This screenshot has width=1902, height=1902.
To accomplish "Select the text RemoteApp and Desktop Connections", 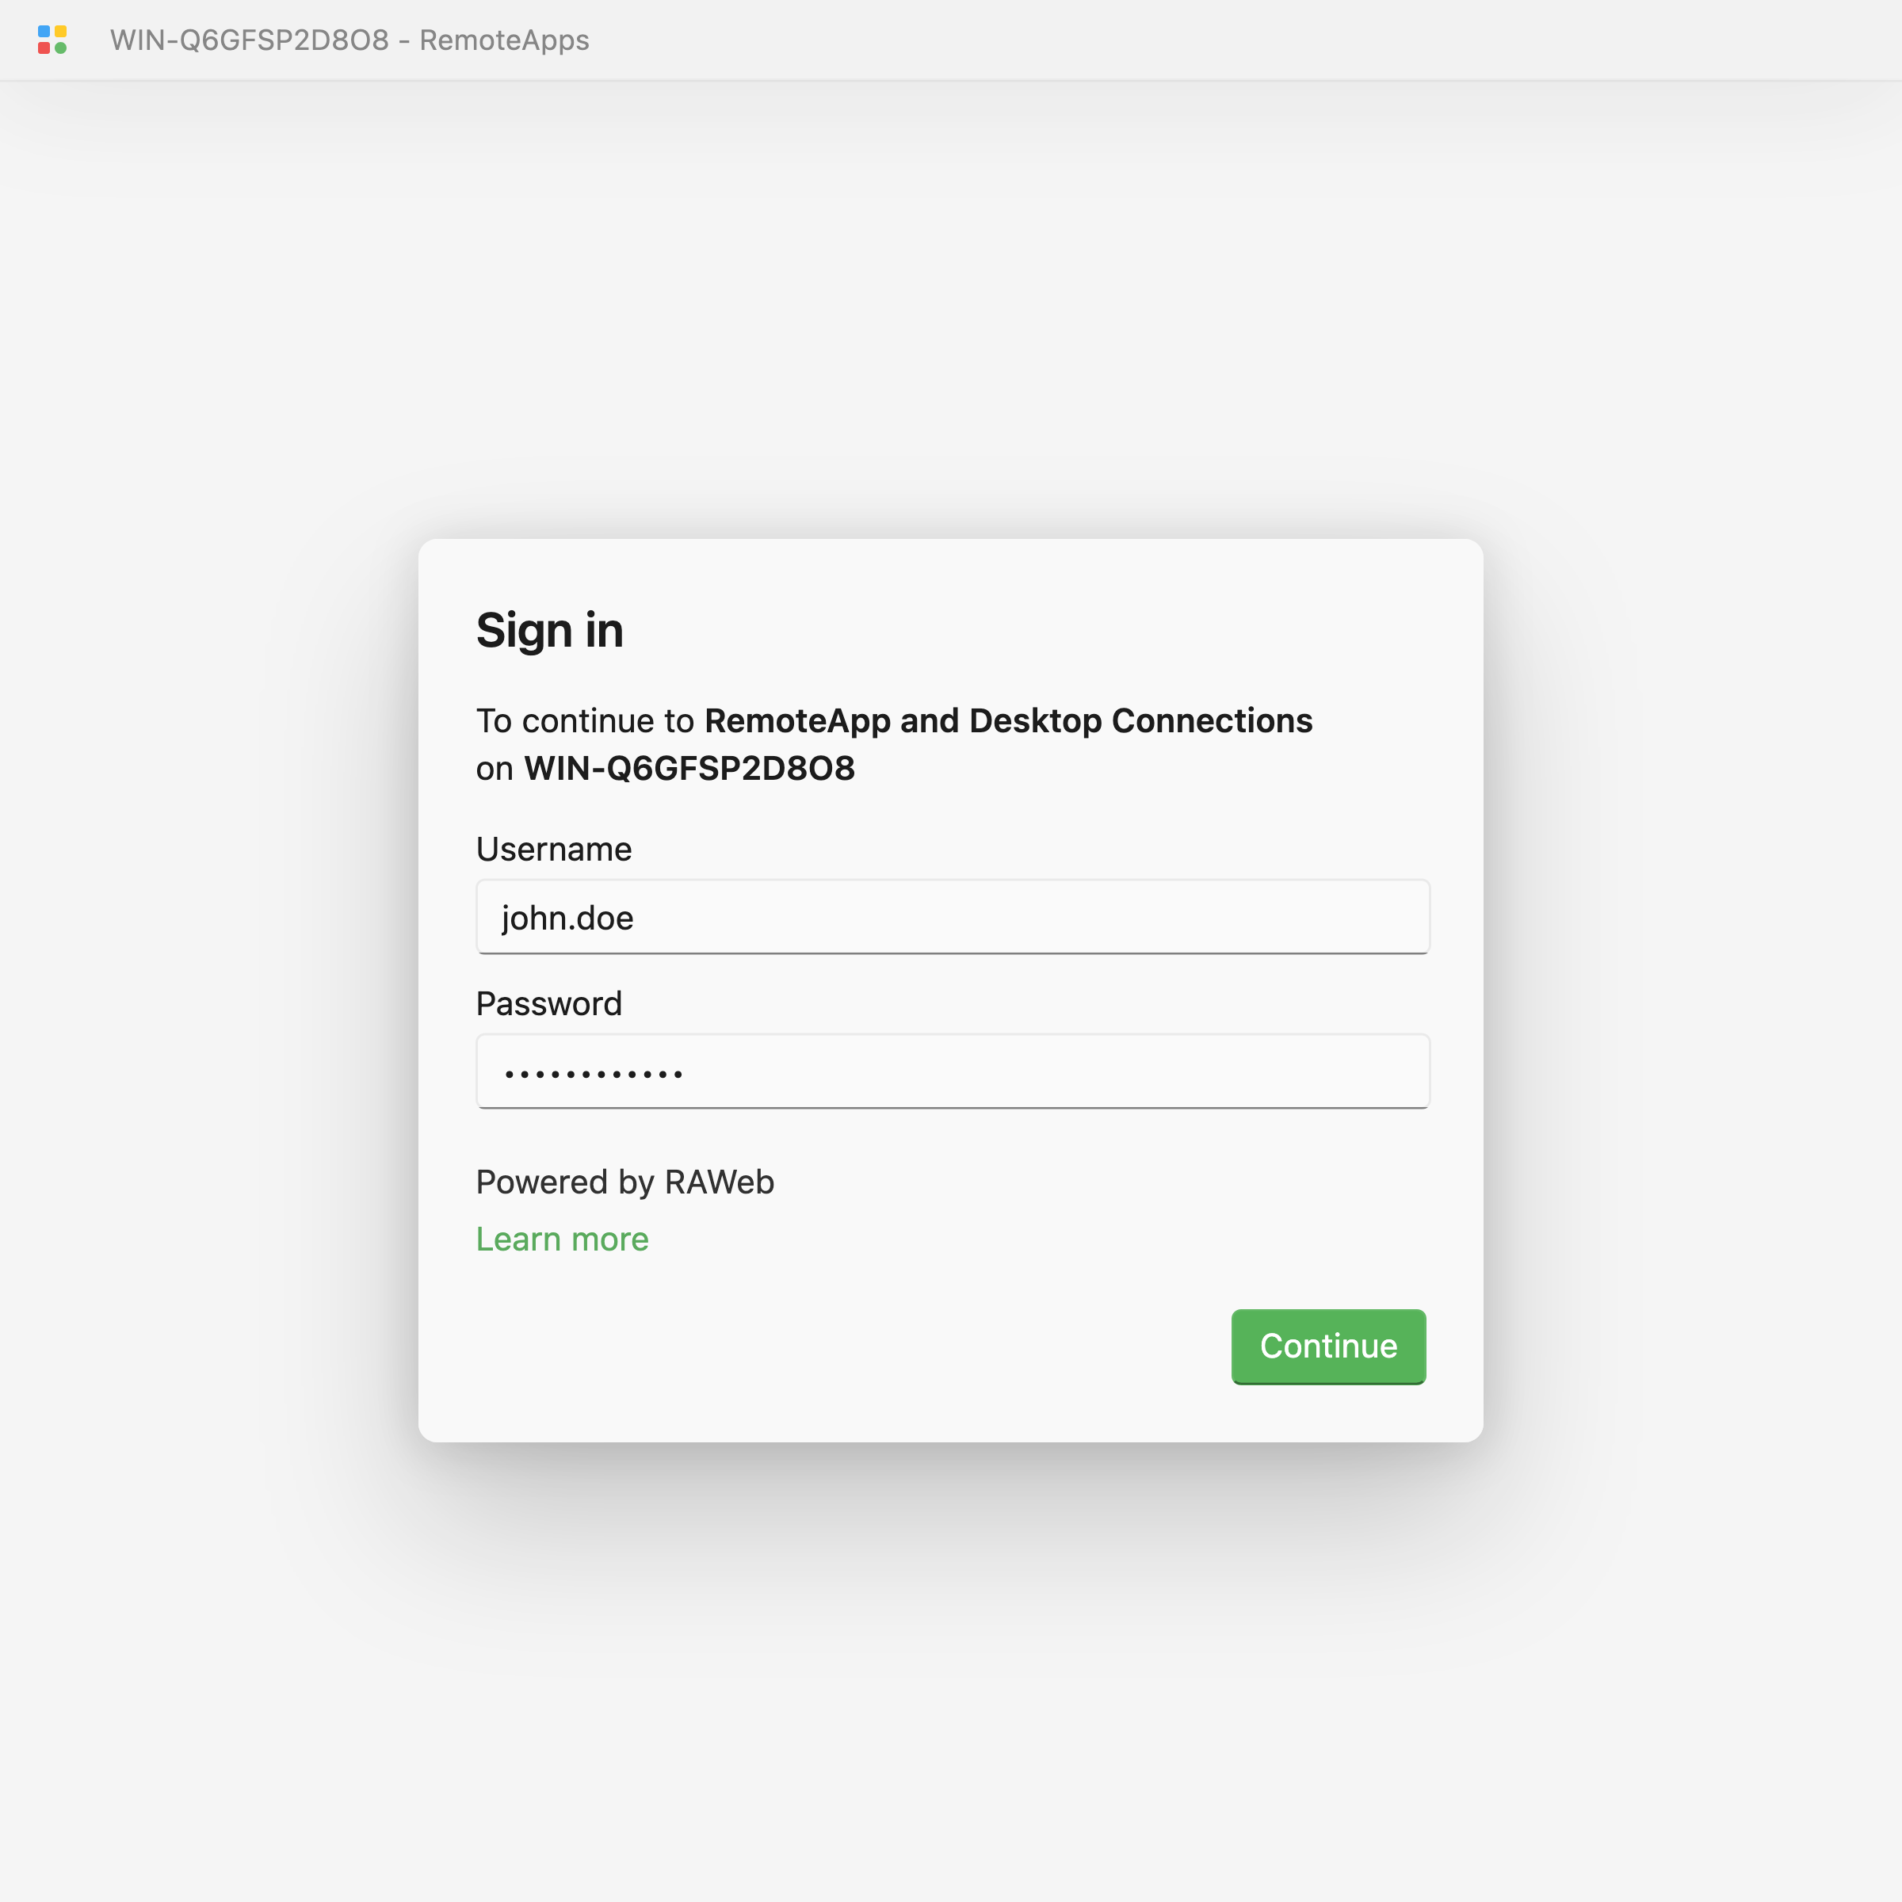I will pos(1006,720).
